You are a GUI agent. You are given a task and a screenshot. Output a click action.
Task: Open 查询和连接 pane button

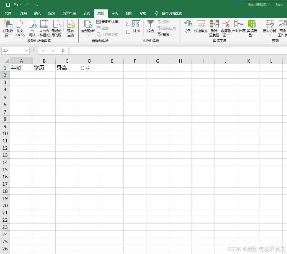point(107,22)
